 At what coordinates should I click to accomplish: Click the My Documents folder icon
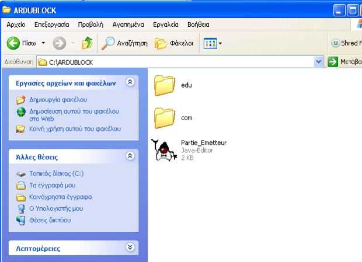[x=21, y=186]
